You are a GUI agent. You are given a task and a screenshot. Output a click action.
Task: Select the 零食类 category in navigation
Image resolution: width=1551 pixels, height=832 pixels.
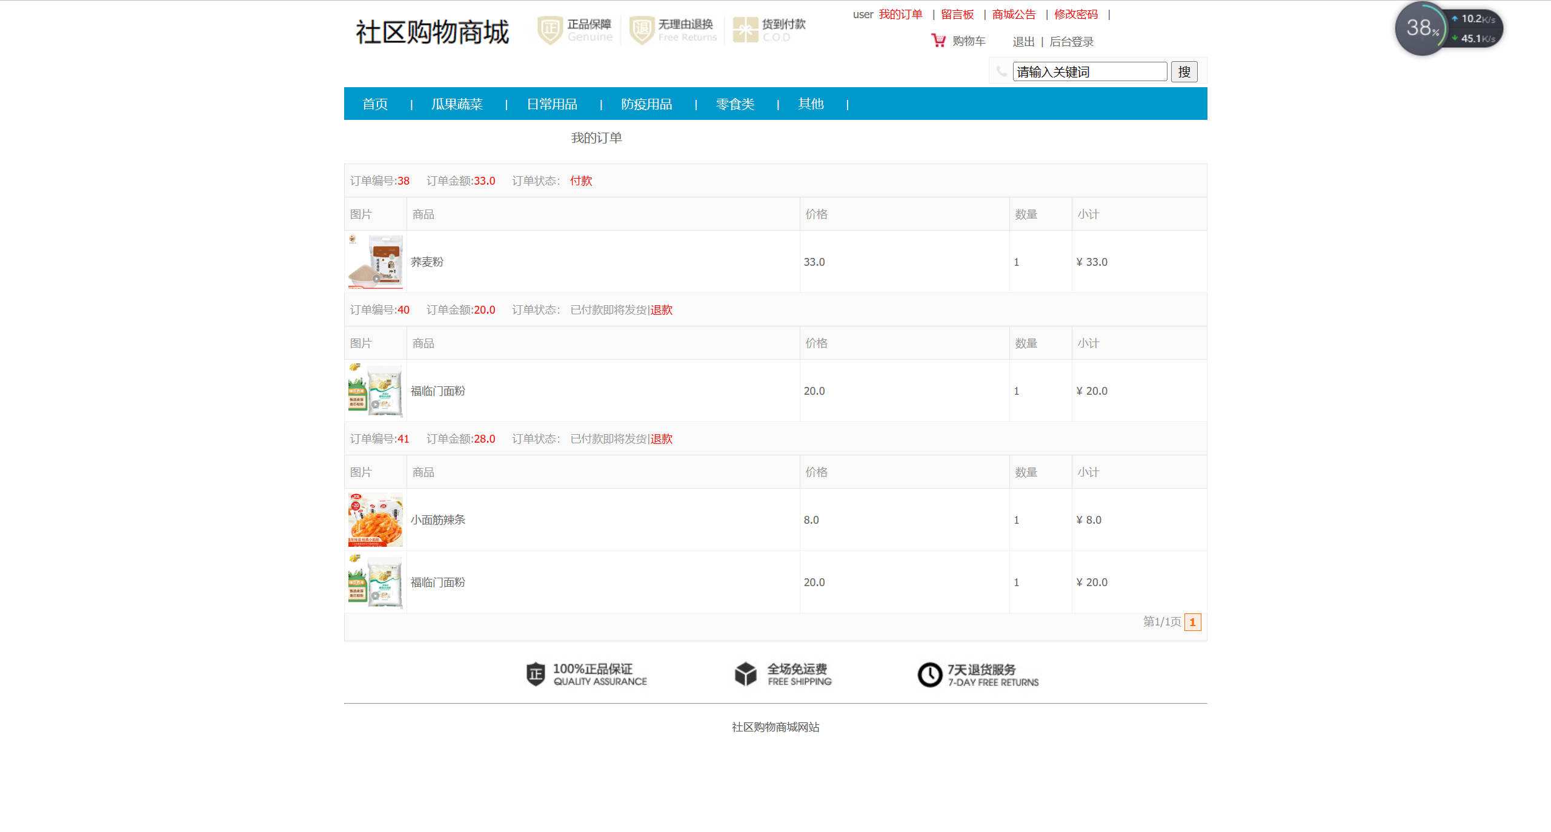tap(735, 104)
